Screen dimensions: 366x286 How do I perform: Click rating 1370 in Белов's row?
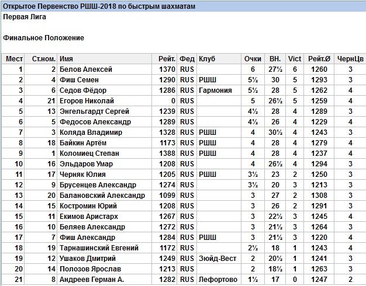pyautogui.click(x=167, y=69)
